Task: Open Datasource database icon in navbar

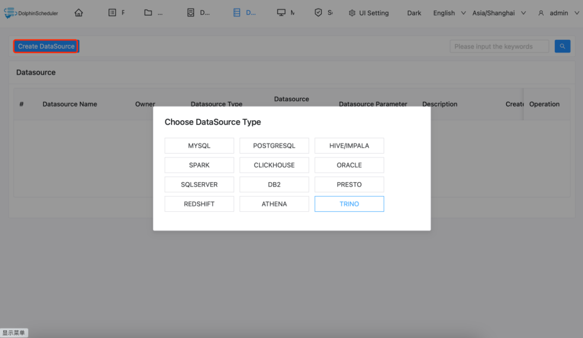Action: [x=237, y=13]
